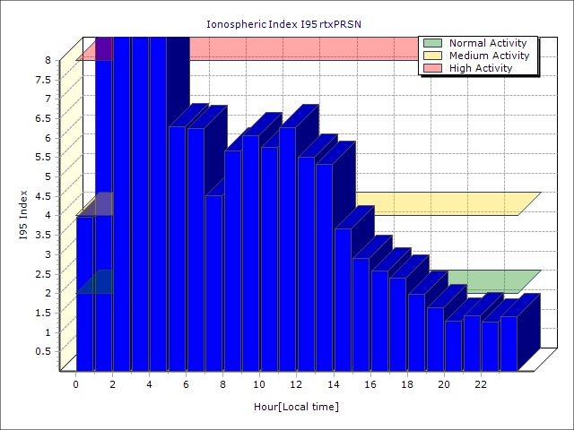Click the "Hour[Local time]" horizontal axis title

(x=296, y=408)
